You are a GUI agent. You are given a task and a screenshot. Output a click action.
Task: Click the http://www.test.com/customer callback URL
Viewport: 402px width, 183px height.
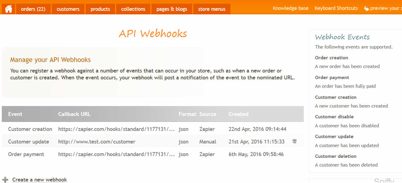[x=97, y=142]
